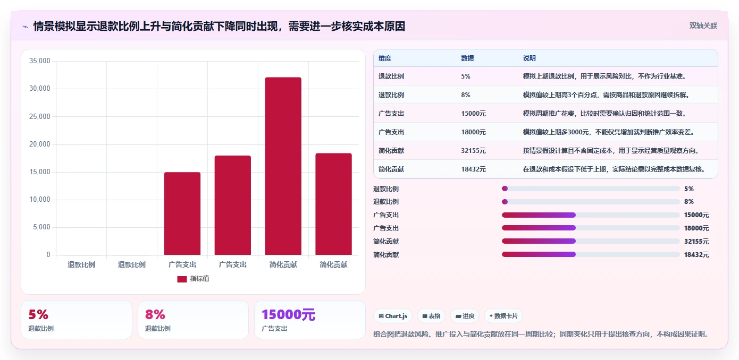Click the 15000元 广告支出 data card
This screenshot has width=739, height=360.
310,320
